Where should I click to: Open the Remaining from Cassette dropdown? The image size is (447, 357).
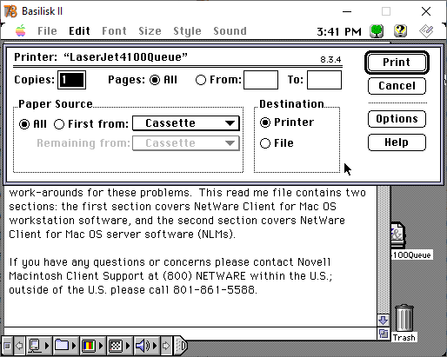[x=186, y=143]
